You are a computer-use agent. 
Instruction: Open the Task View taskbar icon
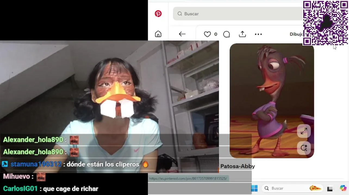click(330, 188)
